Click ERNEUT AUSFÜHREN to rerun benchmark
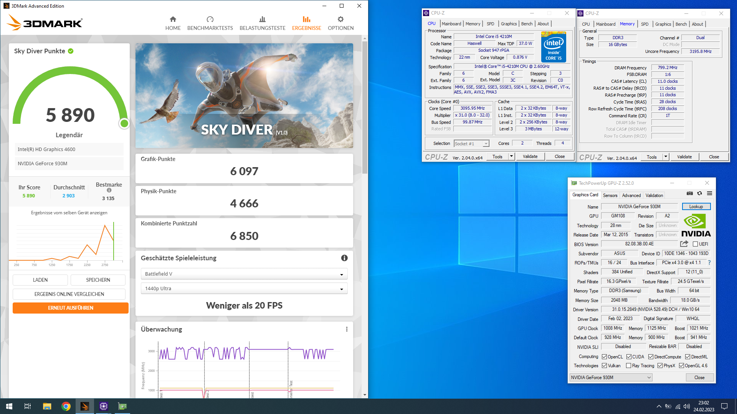737x414 pixels. [x=71, y=308]
